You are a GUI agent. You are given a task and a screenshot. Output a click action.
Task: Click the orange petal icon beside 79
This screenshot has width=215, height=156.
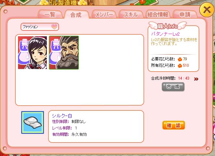point(180,59)
